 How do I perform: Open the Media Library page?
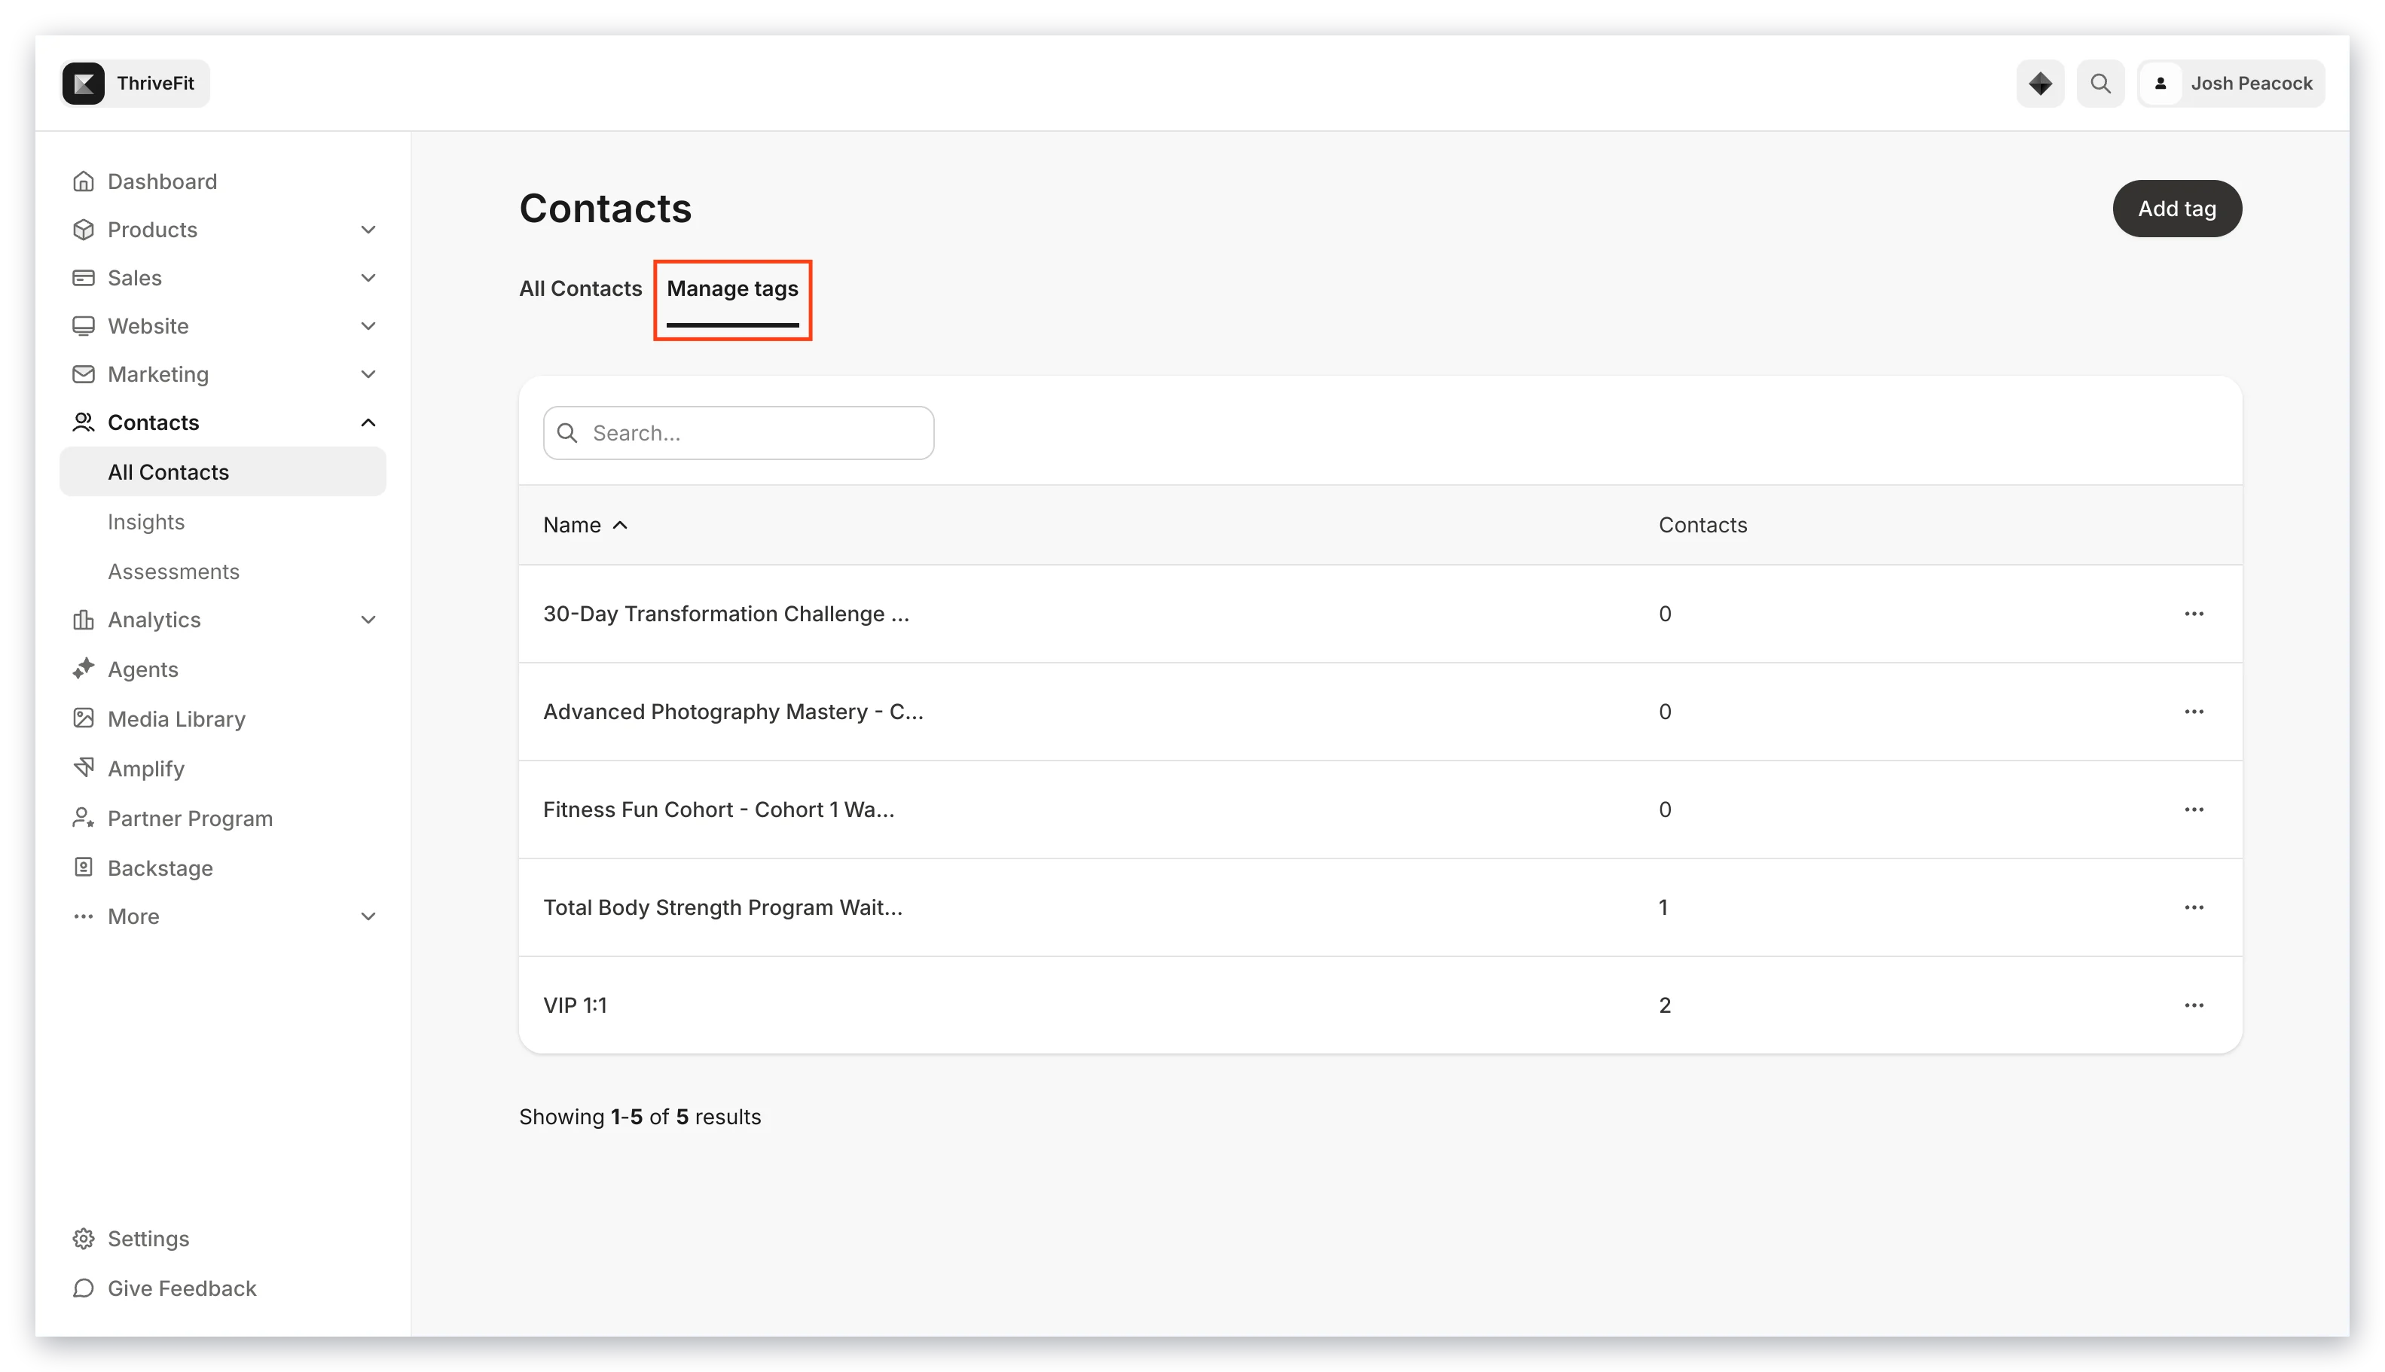[176, 718]
